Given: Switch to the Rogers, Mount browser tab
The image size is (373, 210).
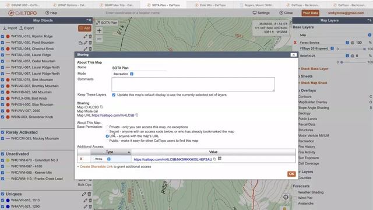Looking at the screenshot, I should 256,5.
